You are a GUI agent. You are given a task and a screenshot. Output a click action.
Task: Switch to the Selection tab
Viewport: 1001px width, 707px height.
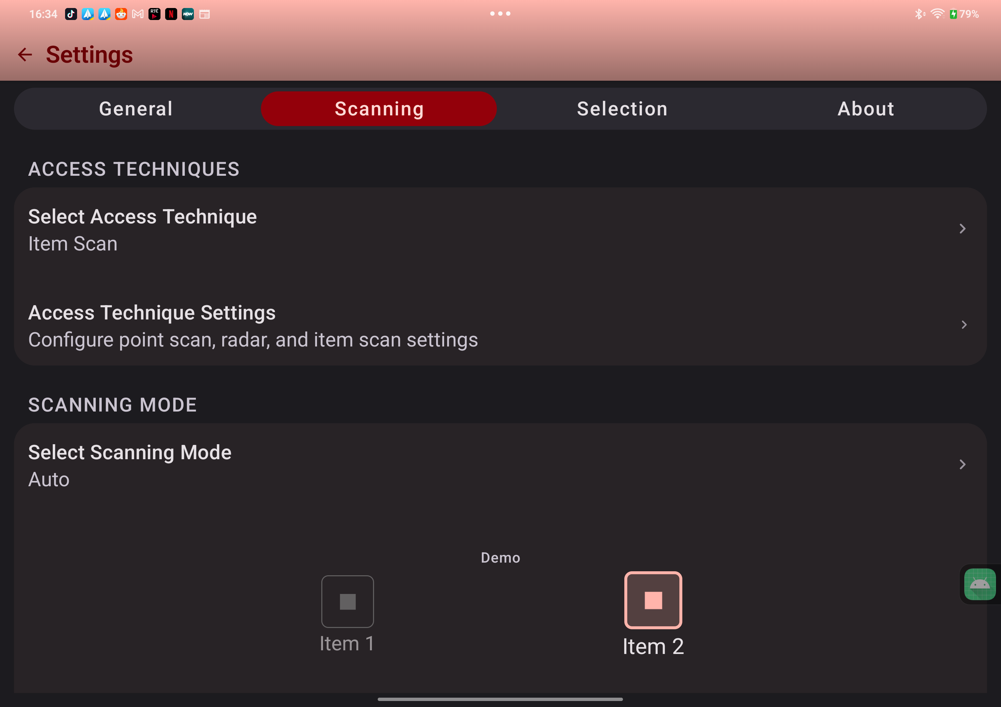622,109
